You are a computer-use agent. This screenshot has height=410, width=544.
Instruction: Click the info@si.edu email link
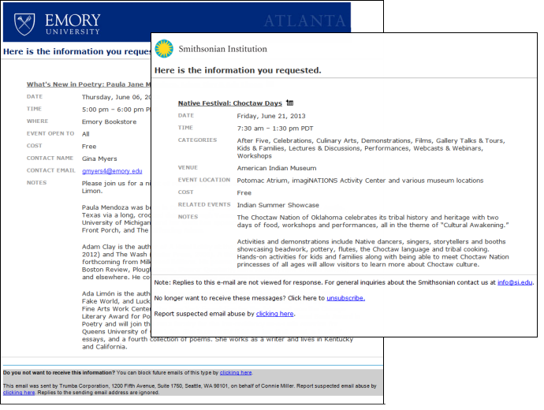[515, 282]
